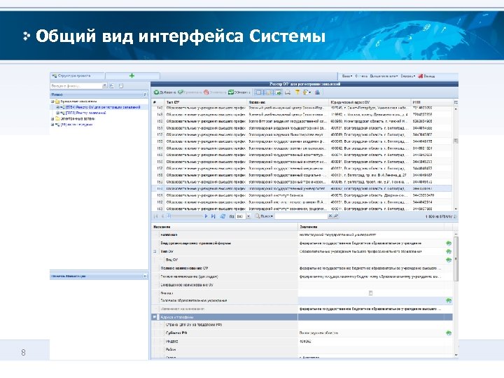The width and height of the screenshot is (504, 378).
Task: Click the "Юридический адрес ОУ" column header
Action: click(x=370, y=102)
